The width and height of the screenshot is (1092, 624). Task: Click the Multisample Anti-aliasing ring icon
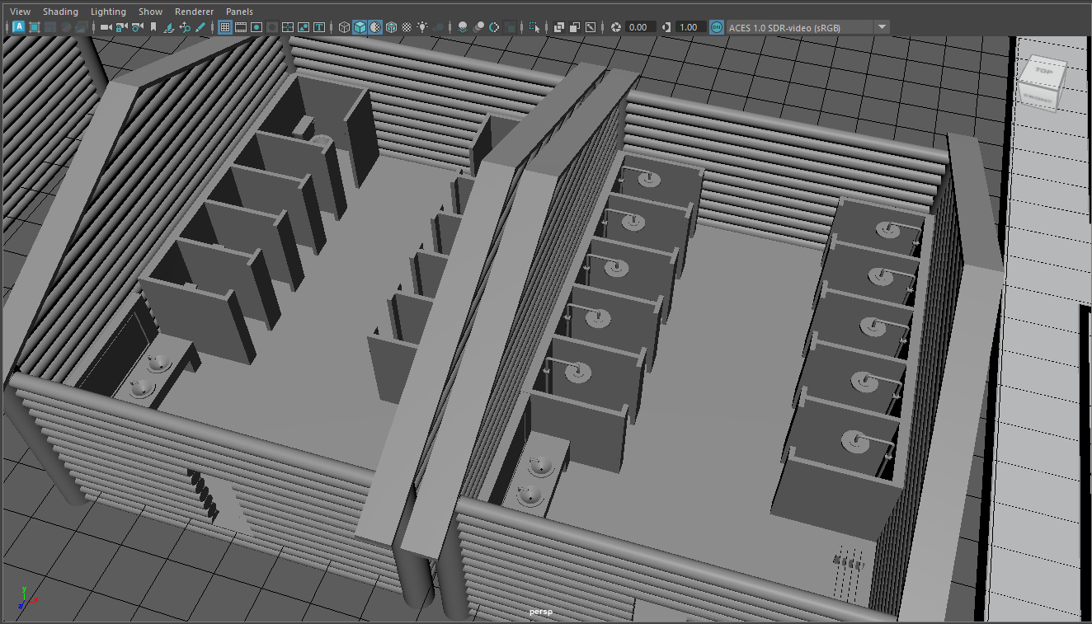494,27
